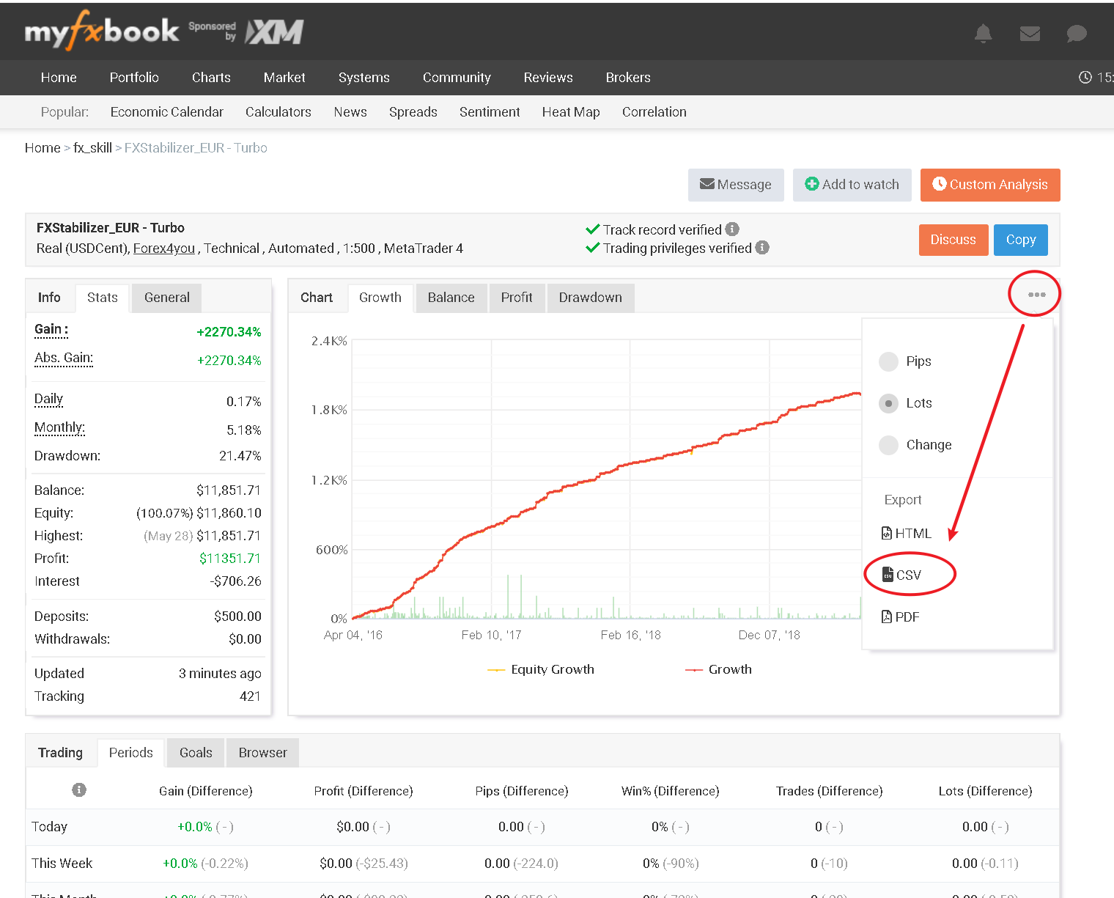Export the chart as HTML
1114x898 pixels.
[x=907, y=533]
